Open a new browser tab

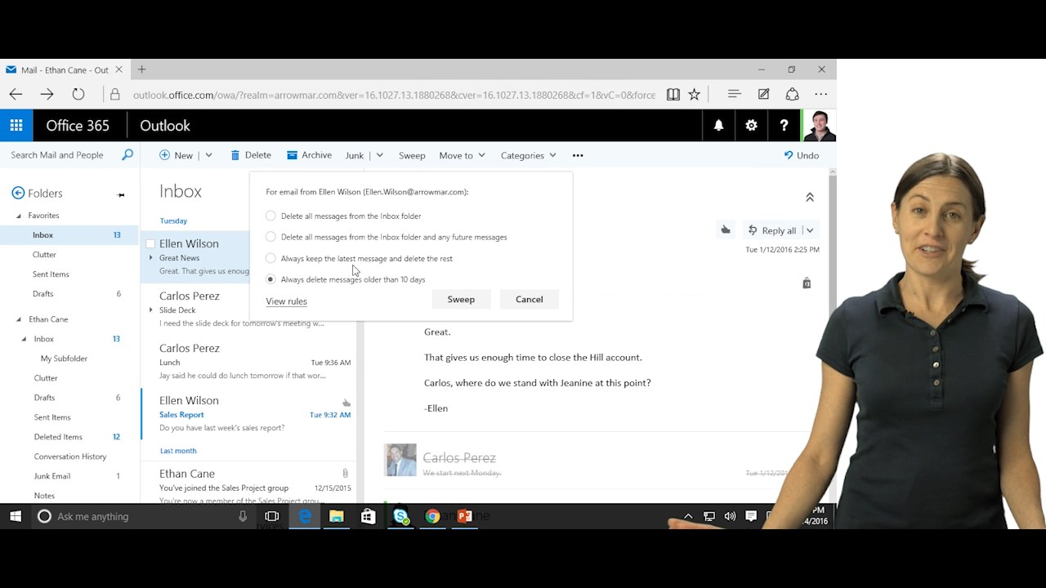141,69
